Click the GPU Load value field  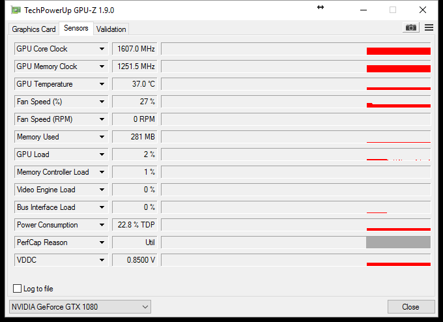[135, 154]
